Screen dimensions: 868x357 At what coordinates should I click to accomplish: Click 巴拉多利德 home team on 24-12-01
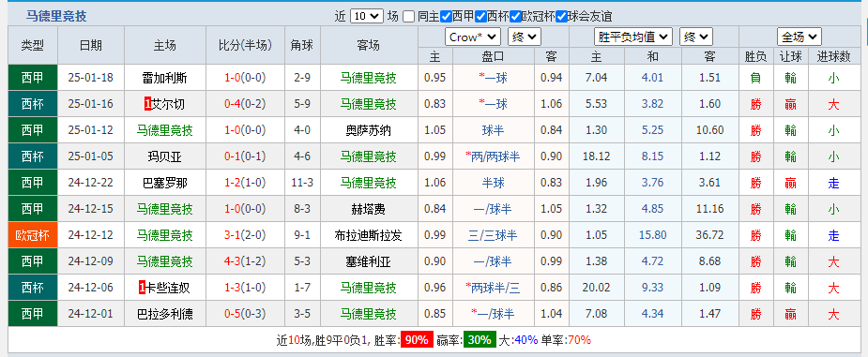(165, 314)
